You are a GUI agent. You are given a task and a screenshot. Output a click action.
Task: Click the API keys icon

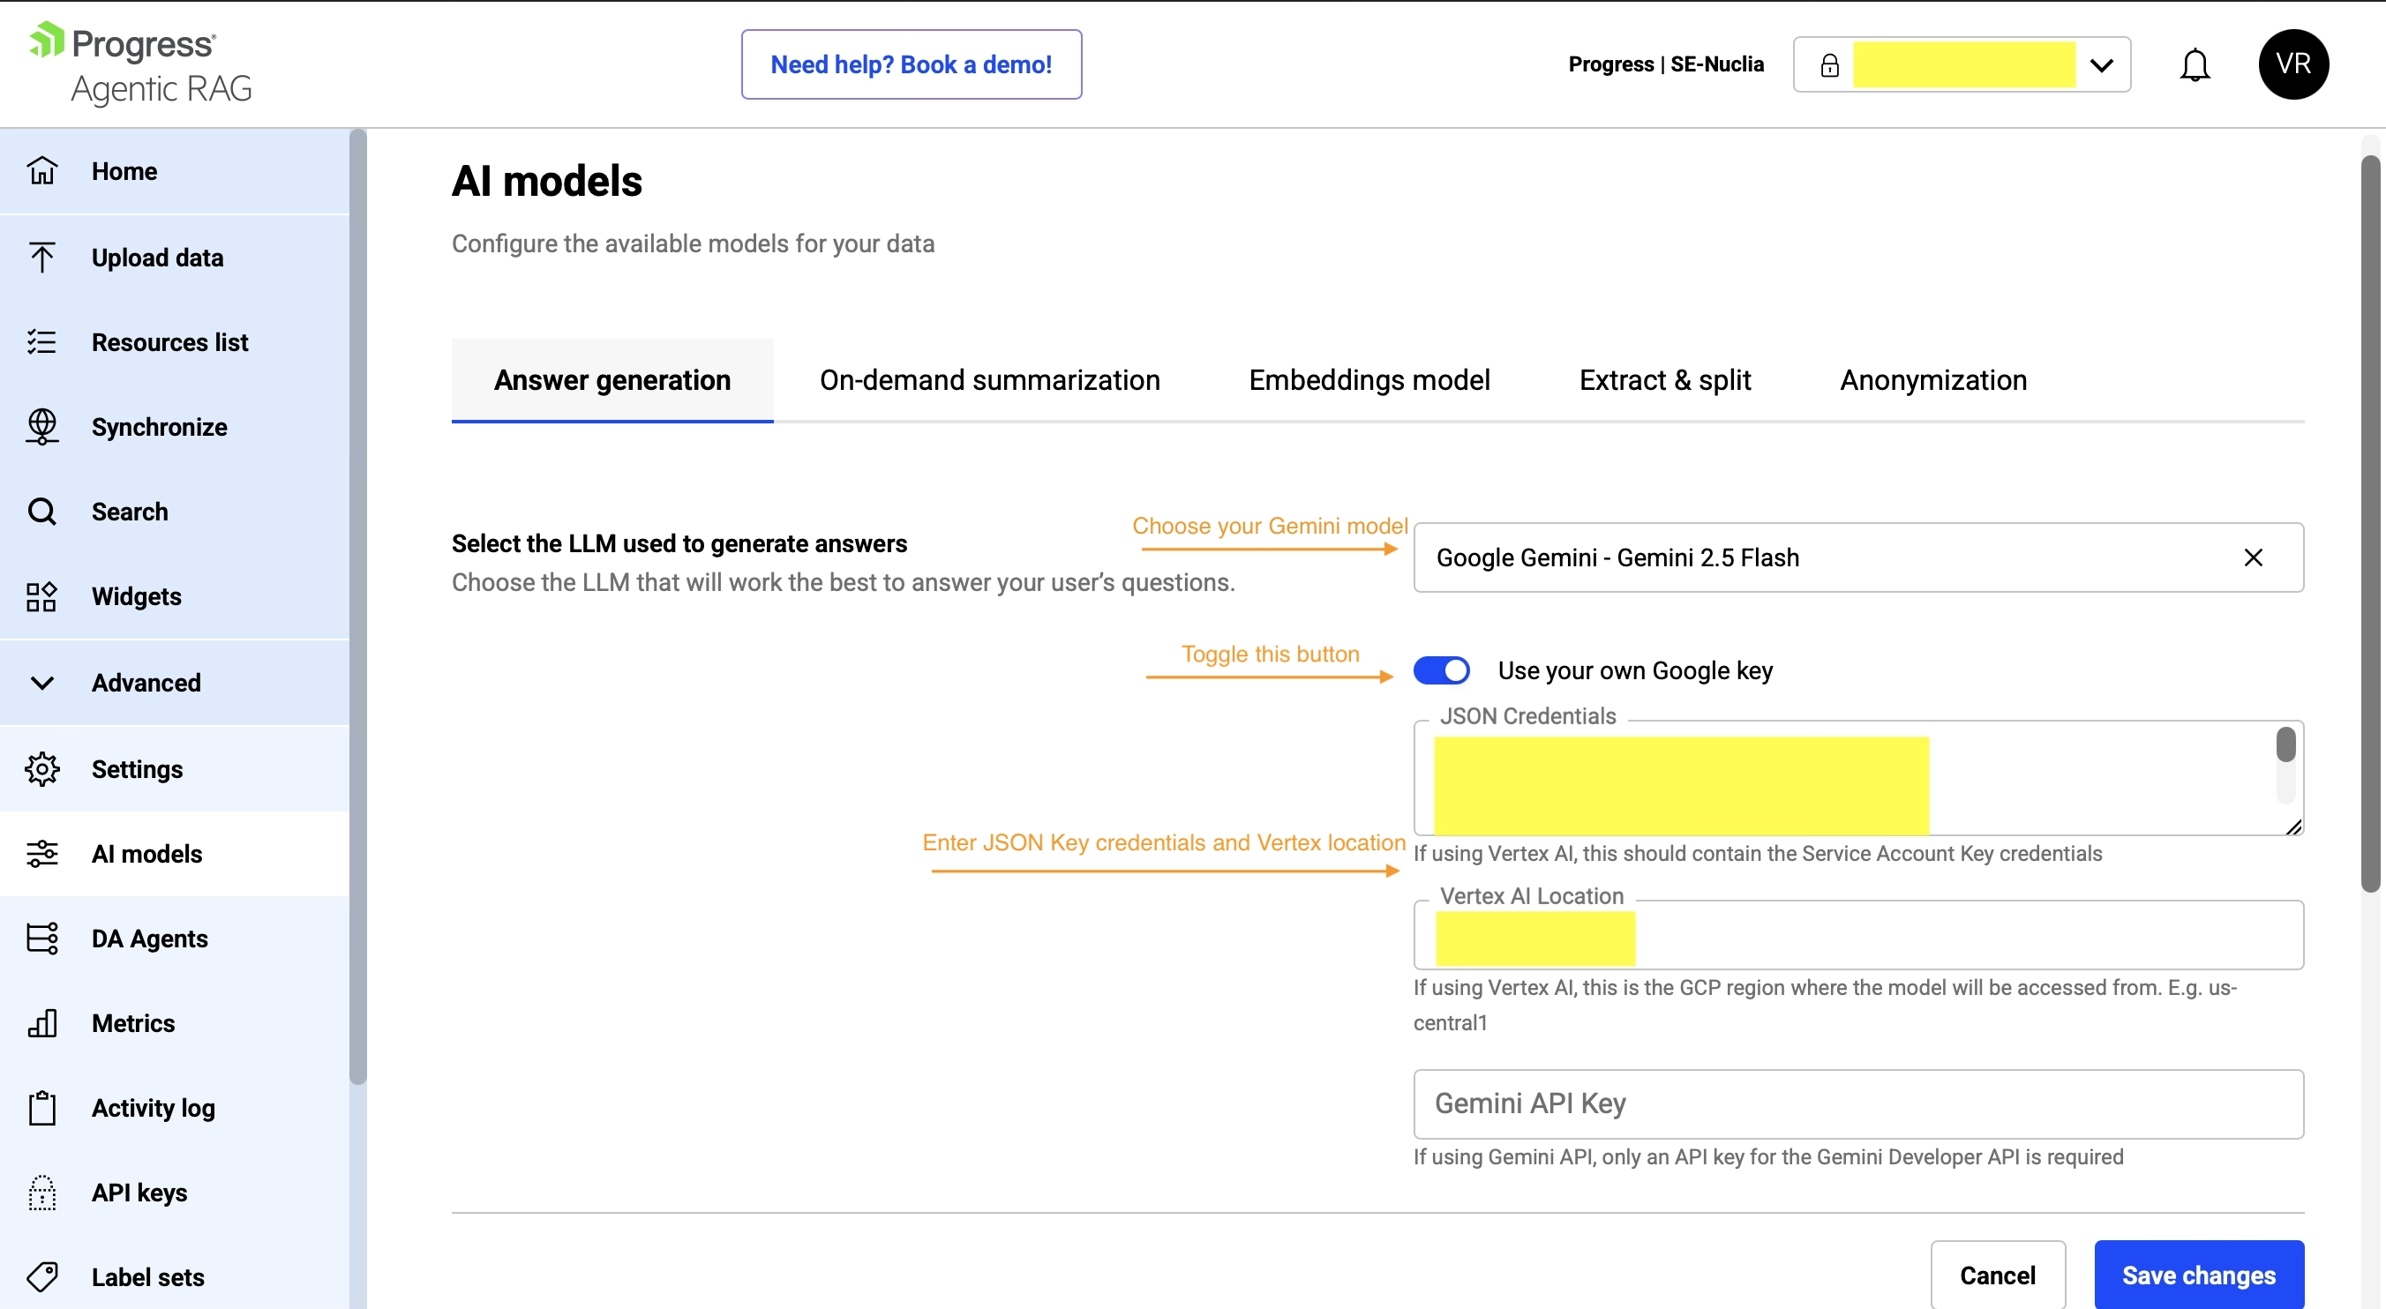(x=41, y=1193)
